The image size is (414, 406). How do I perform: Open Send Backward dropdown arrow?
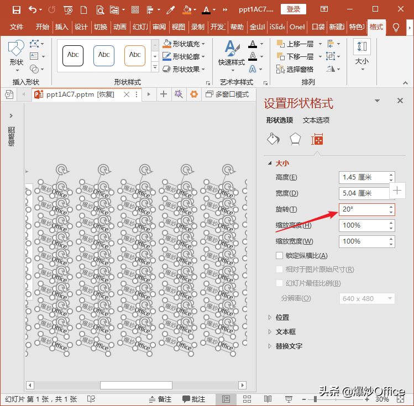point(320,56)
